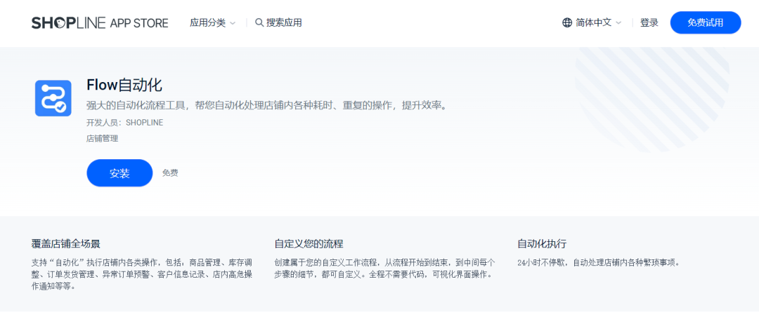Click the chevron next to 简体中文
This screenshot has width=759, height=312.
click(618, 23)
